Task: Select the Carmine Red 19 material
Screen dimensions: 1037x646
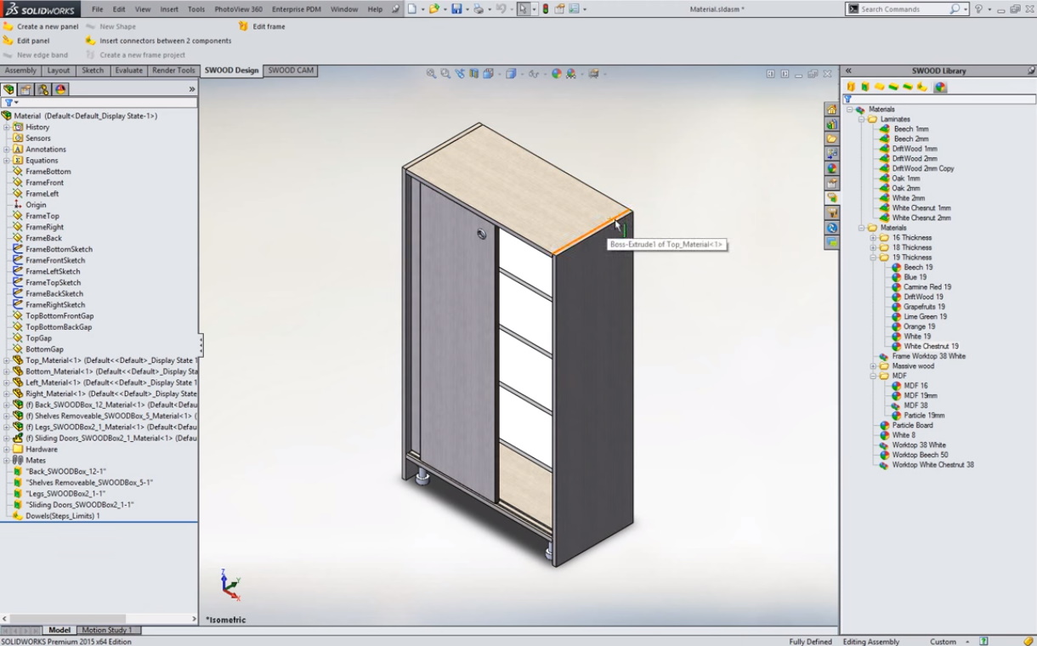Action: tap(926, 287)
